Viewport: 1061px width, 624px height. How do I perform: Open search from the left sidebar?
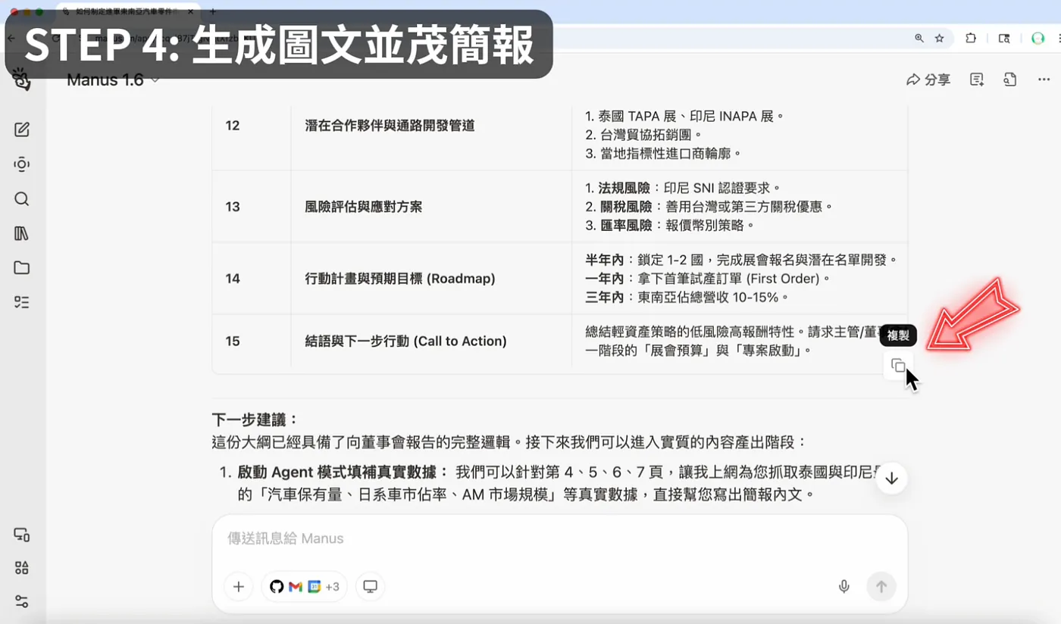coord(22,199)
